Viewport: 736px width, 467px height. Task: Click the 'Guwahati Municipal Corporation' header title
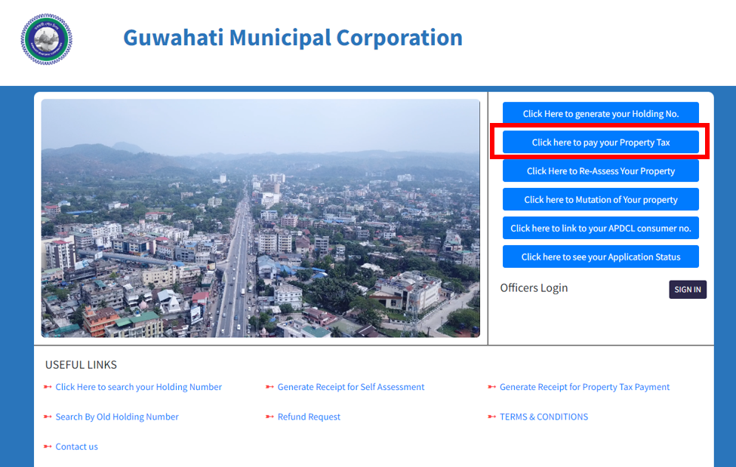click(x=293, y=38)
